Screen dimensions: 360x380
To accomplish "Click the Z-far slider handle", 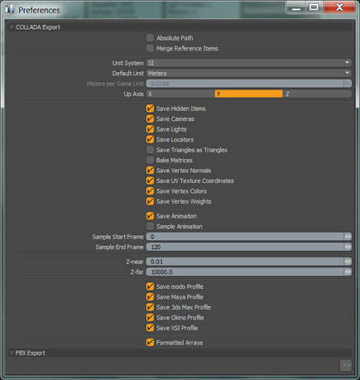I will tap(347, 272).
